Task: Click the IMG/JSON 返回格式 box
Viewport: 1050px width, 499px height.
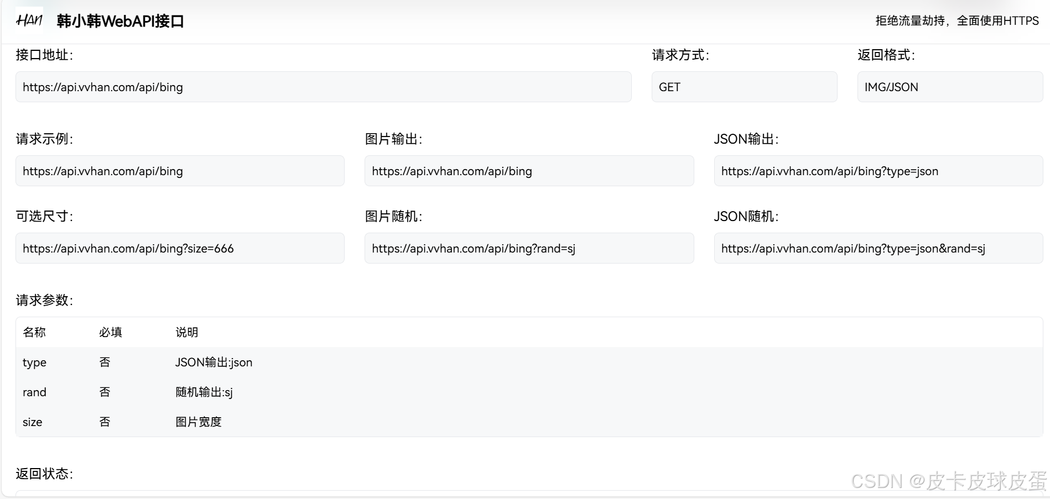Action: 949,87
